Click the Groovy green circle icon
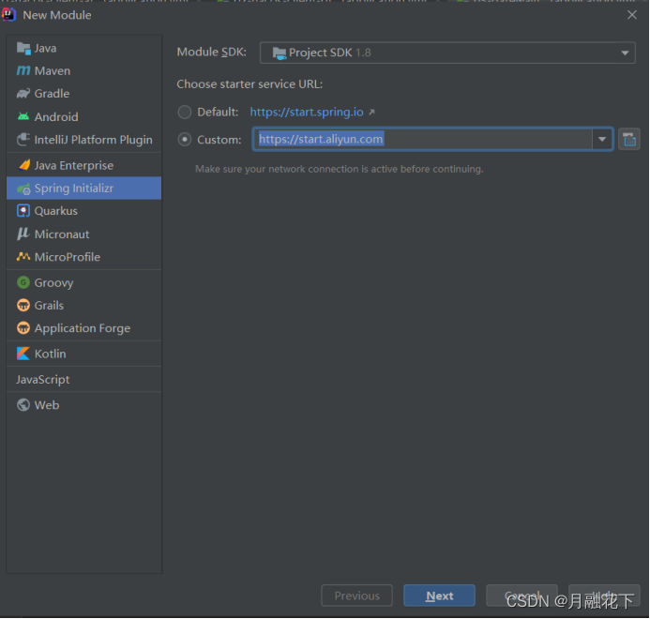 coord(23,282)
